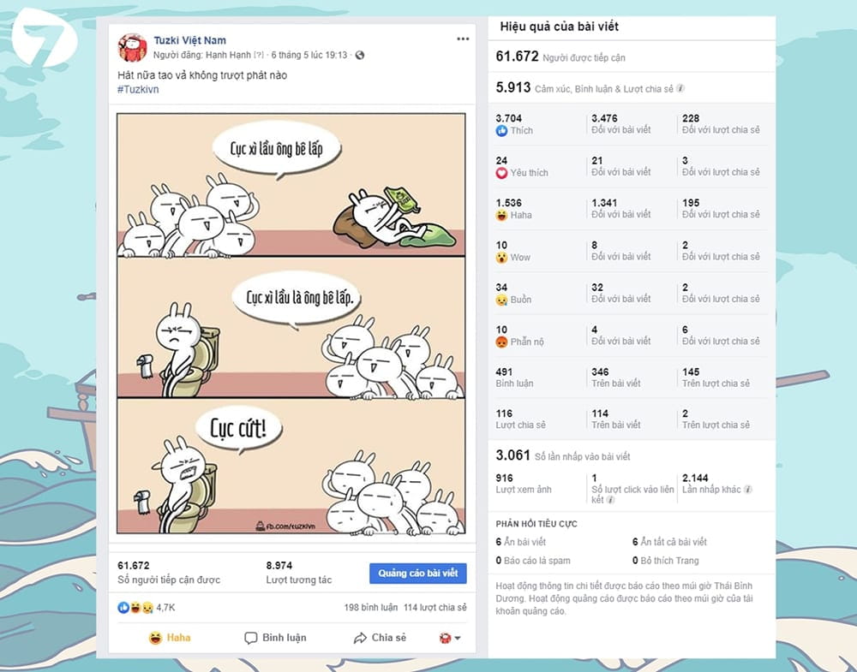The height and width of the screenshot is (672, 857).
Task: Click the Phẫn nộ angry reaction emoji
Action: click(501, 342)
